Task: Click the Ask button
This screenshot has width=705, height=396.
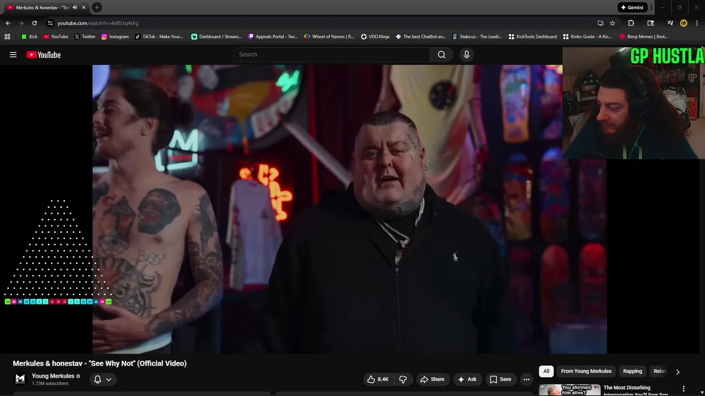Action: click(x=467, y=380)
